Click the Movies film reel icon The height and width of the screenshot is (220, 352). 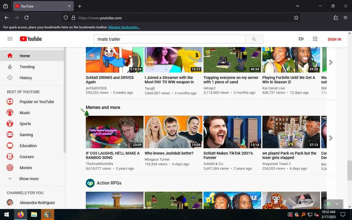tap(10, 167)
